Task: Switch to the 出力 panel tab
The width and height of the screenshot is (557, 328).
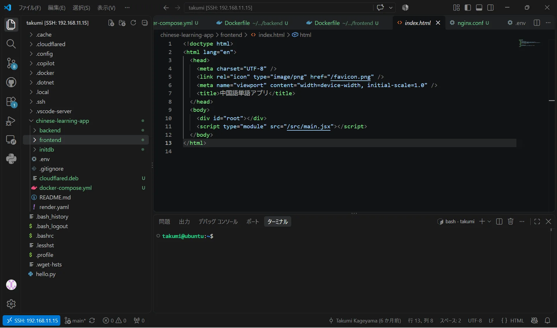Action: point(184,221)
